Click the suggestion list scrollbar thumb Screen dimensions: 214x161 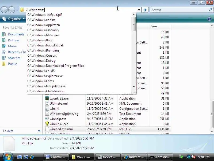pyautogui.click(x=134, y=24)
